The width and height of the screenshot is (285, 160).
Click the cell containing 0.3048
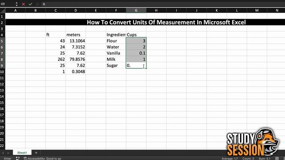coord(76,72)
